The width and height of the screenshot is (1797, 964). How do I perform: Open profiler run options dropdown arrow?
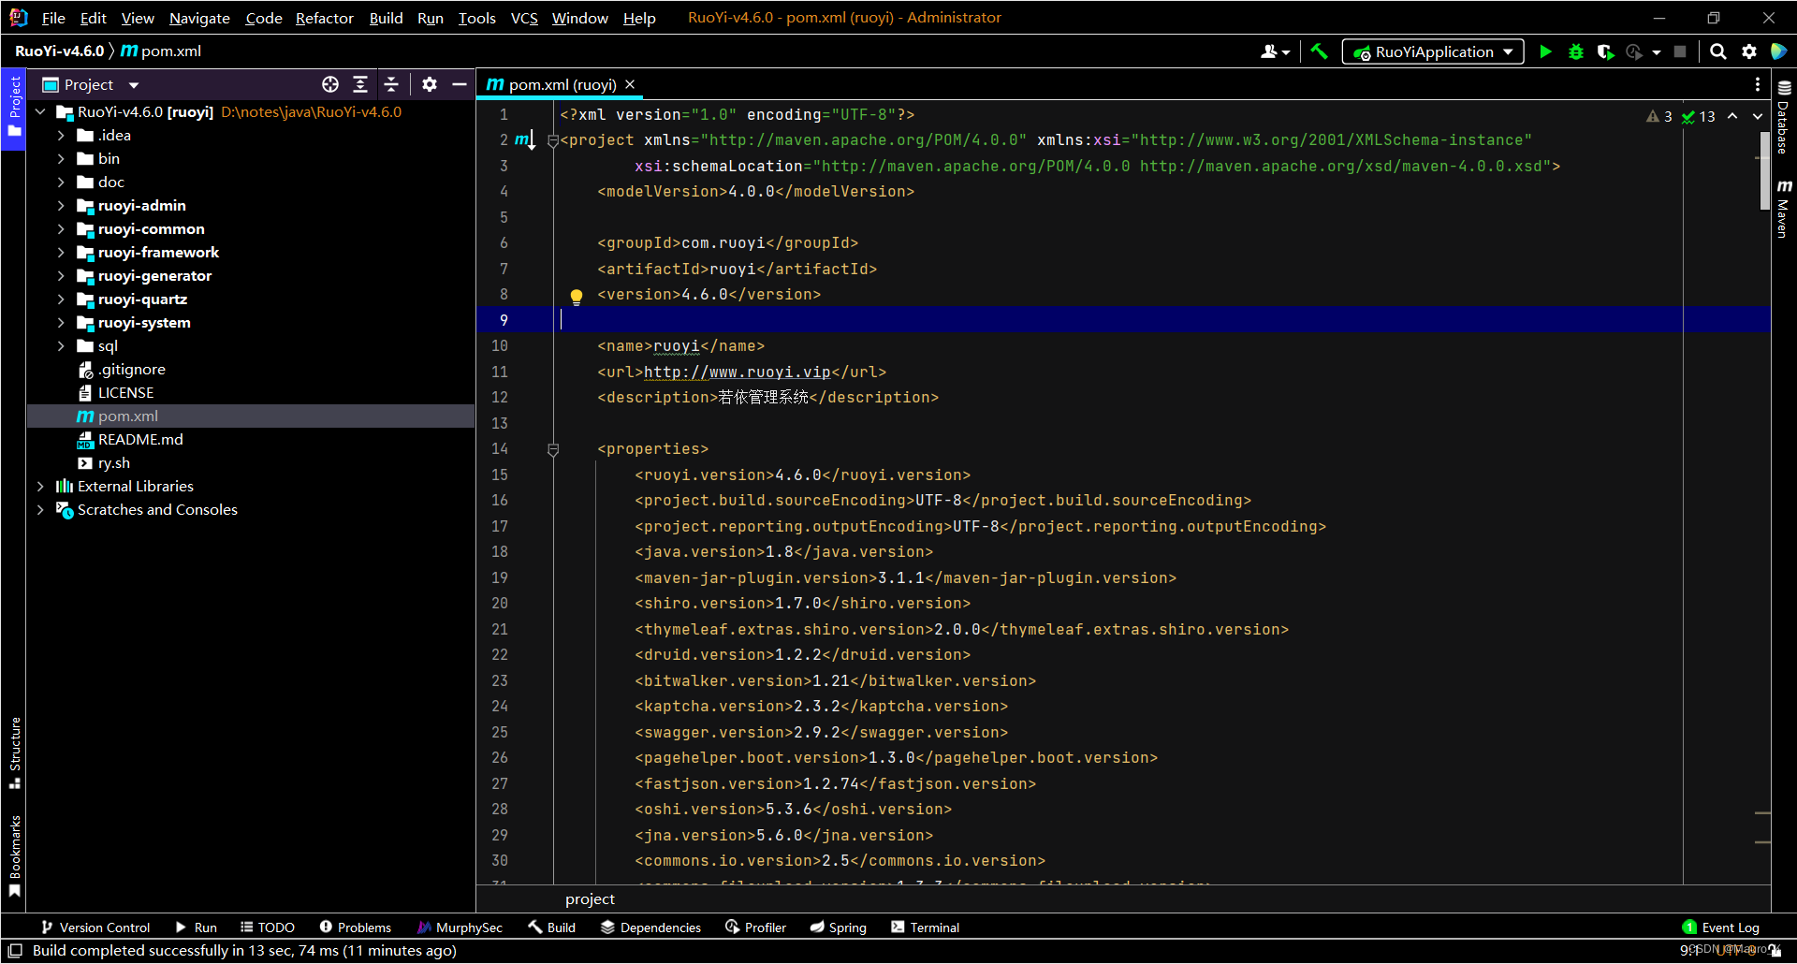pyautogui.click(x=1657, y=52)
